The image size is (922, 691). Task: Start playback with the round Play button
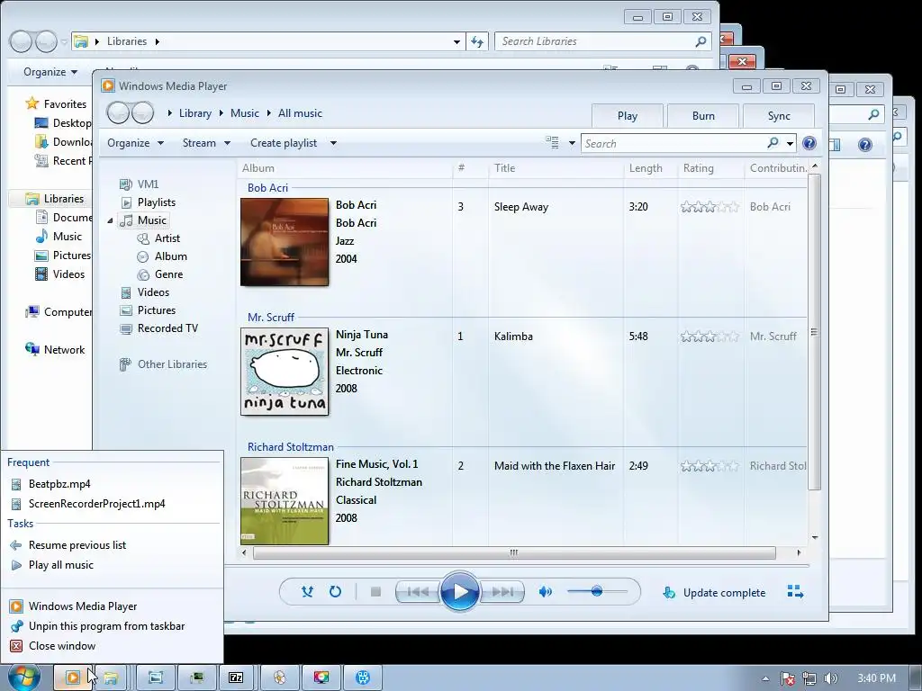pyautogui.click(x=459, y=592)
